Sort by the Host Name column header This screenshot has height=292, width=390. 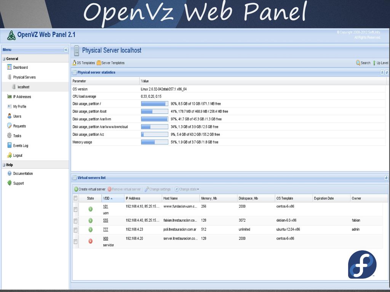181,198
